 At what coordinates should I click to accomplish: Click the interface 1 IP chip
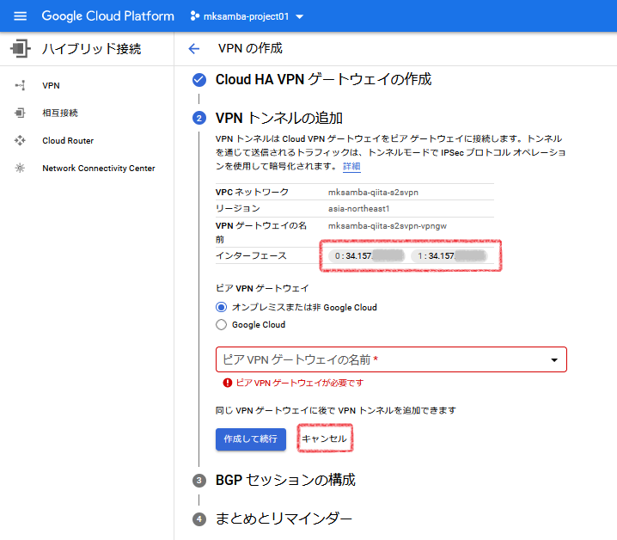[x=449, y=256]
